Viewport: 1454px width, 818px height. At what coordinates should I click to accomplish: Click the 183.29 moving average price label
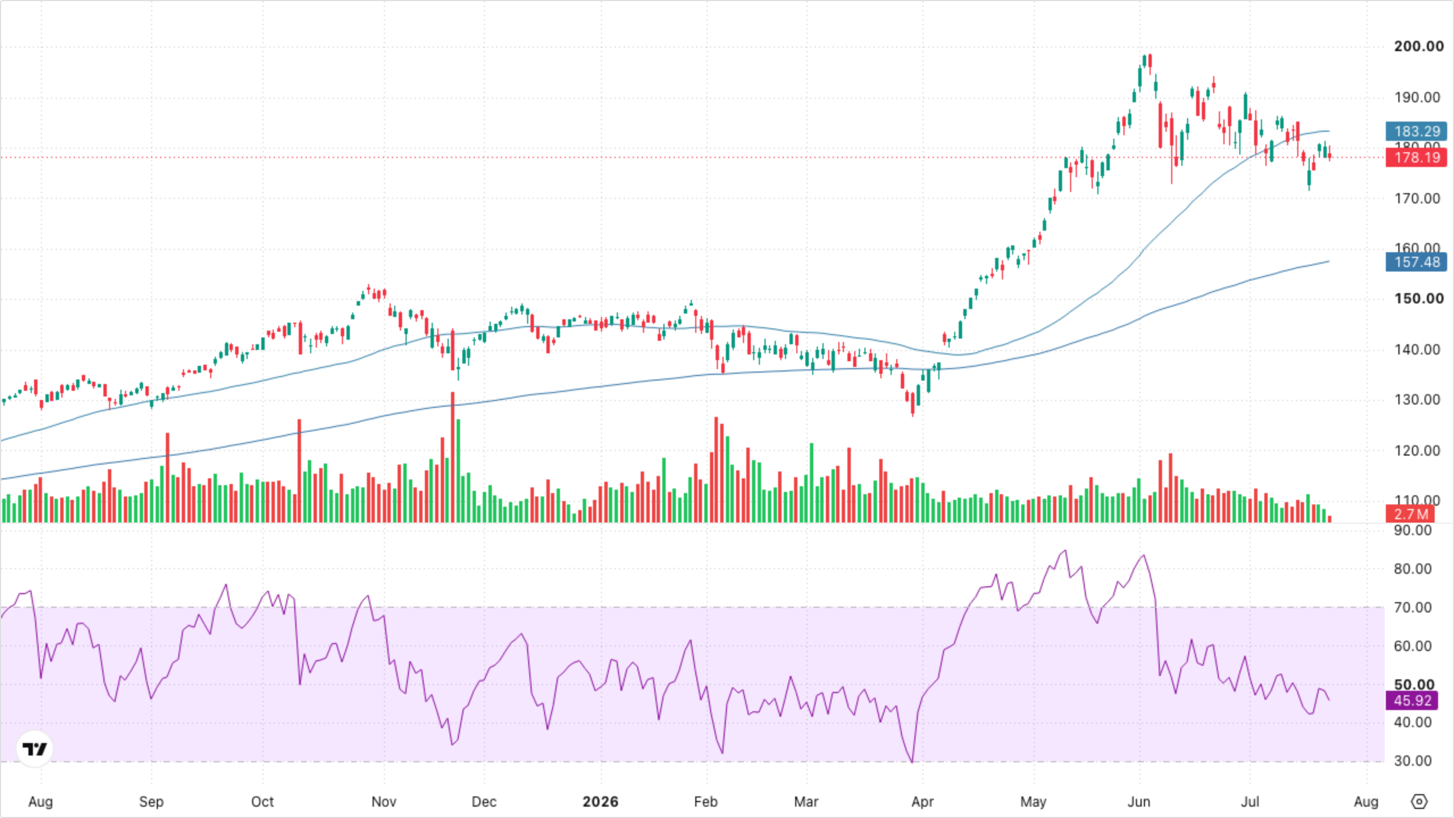[x=1417, y=131]
